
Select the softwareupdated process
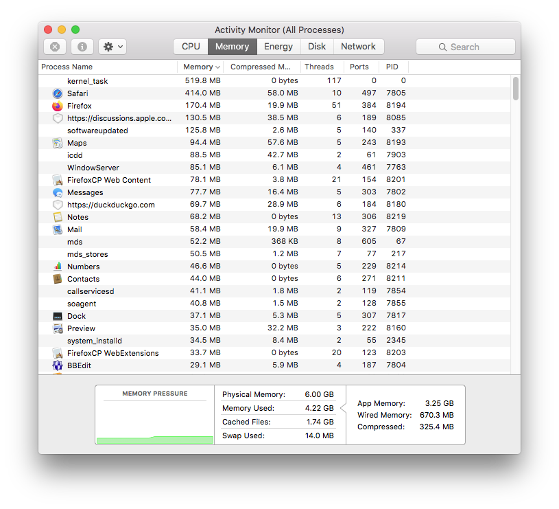tap(274, 131)
